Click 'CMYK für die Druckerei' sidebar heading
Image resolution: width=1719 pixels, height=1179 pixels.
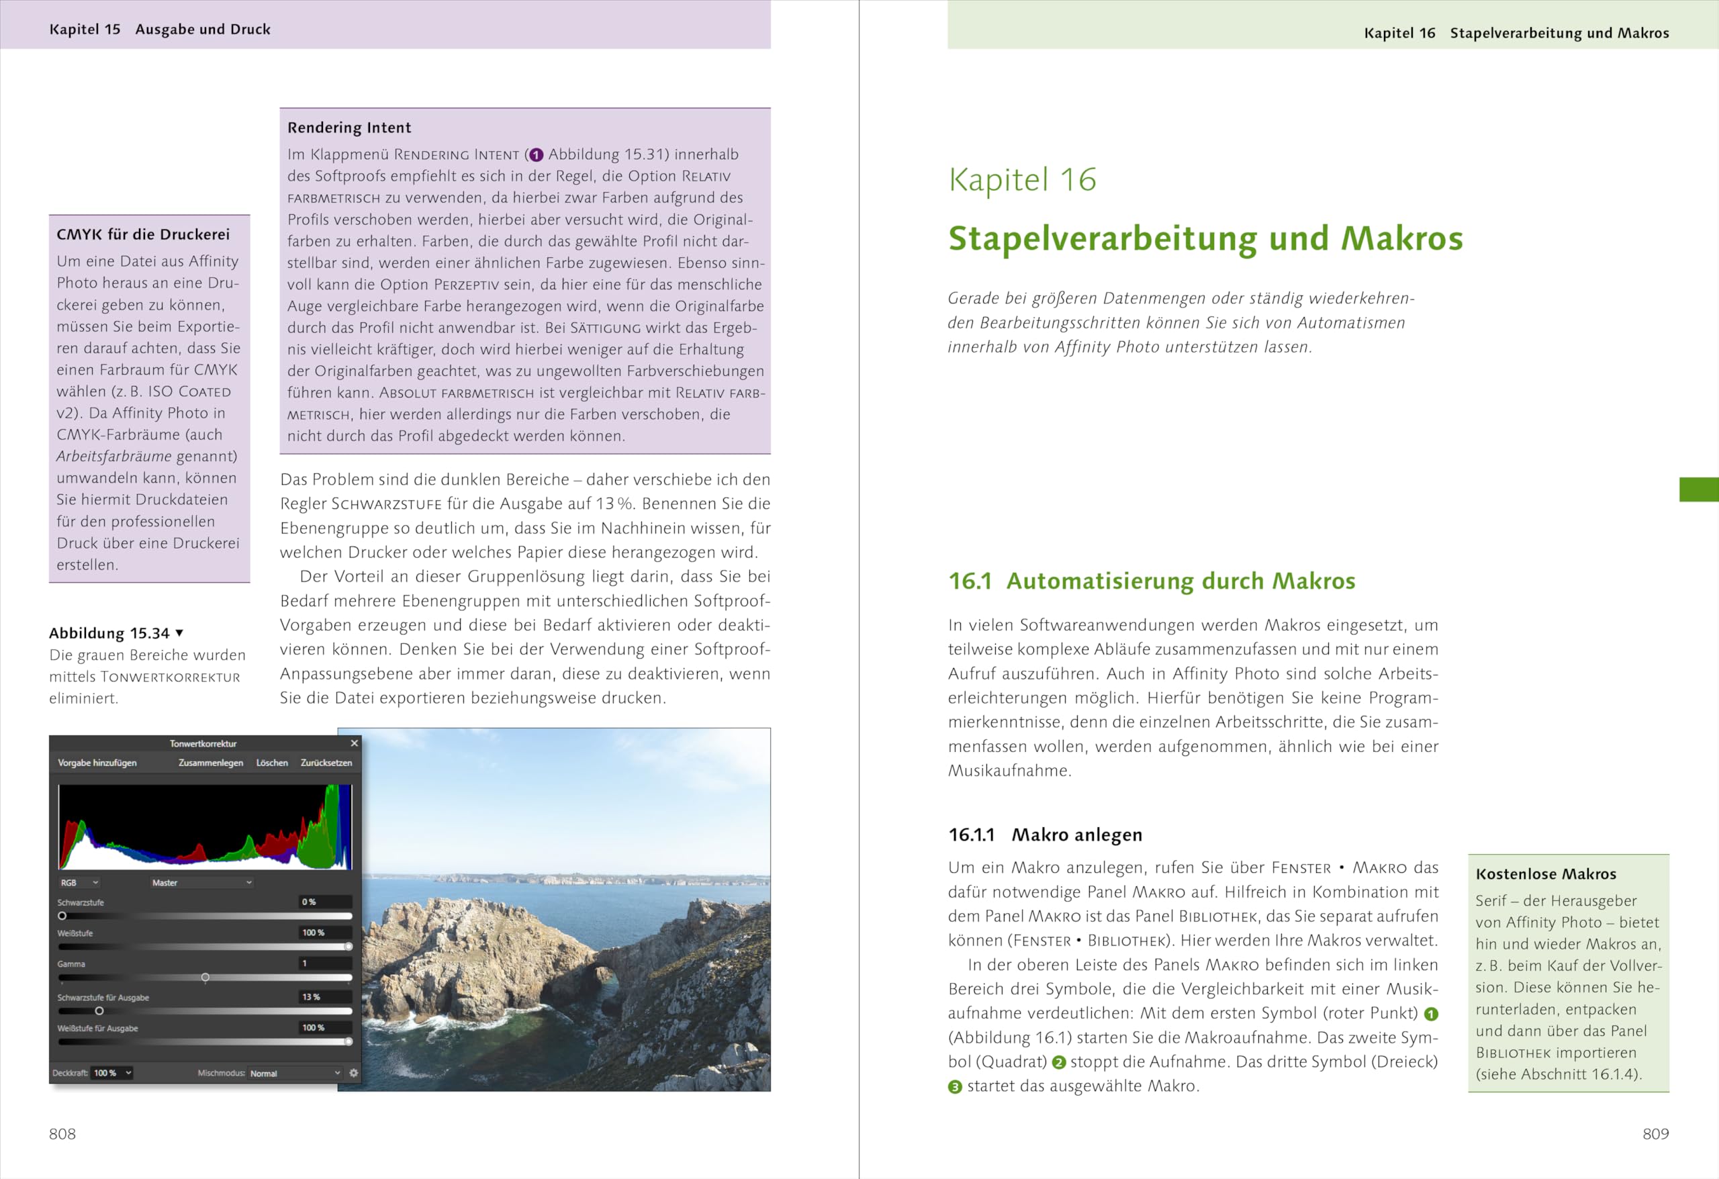pos(143,234)
